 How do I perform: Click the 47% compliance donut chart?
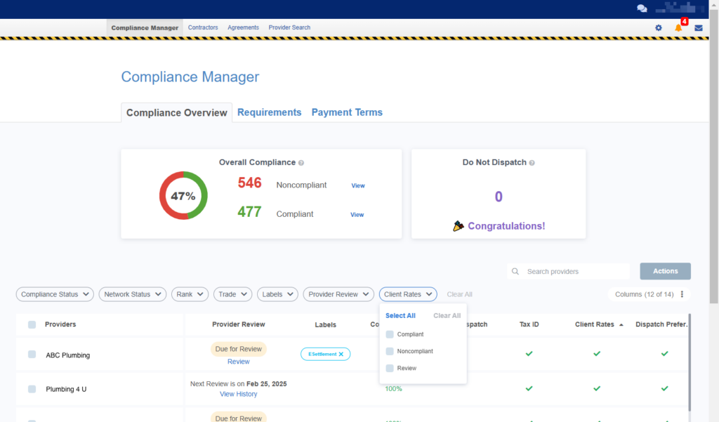pos(183,196)
